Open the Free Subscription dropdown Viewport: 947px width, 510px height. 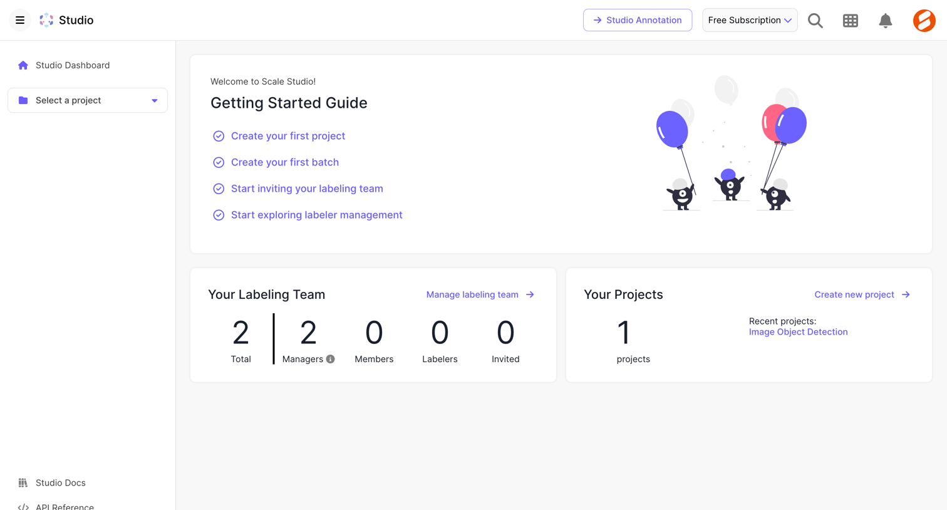[750, 20]
